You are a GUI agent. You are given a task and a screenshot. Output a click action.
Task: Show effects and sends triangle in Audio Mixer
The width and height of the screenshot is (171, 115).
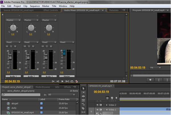click(3, 15)
